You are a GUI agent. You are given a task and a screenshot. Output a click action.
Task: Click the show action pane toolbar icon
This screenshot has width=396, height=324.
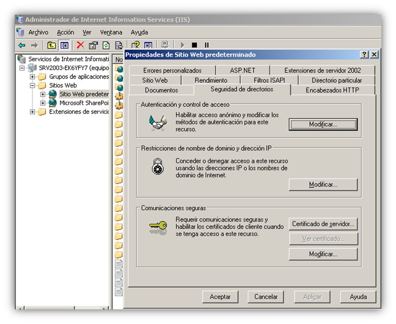[x=148, y=45]
